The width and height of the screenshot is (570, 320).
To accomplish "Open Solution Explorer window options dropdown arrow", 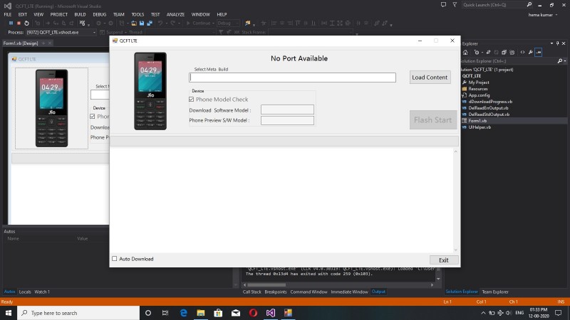I will (x=551, y=43).
